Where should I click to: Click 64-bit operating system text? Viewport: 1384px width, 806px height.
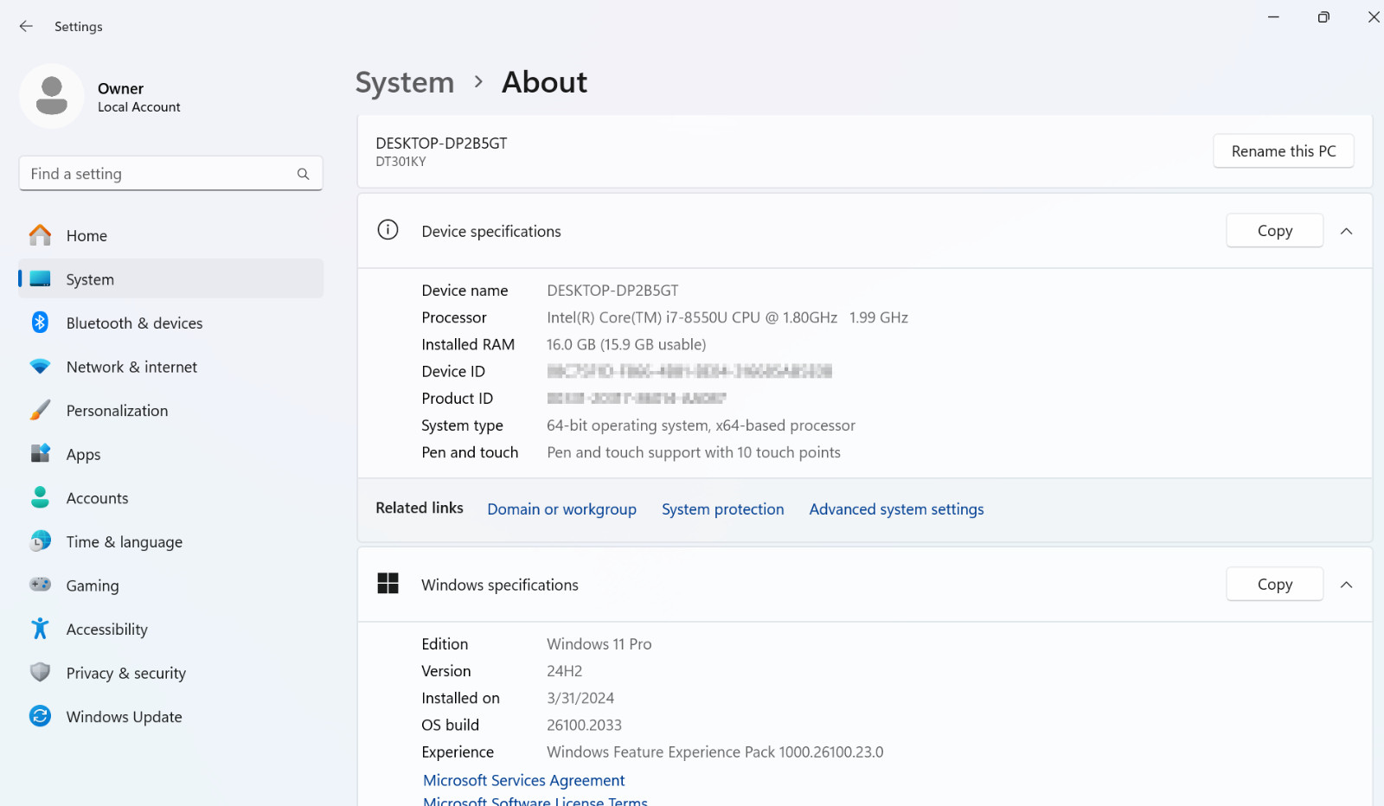(x=701, y=425)
